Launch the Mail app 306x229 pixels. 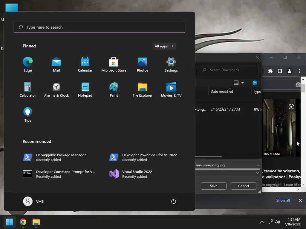coord(56,64)
